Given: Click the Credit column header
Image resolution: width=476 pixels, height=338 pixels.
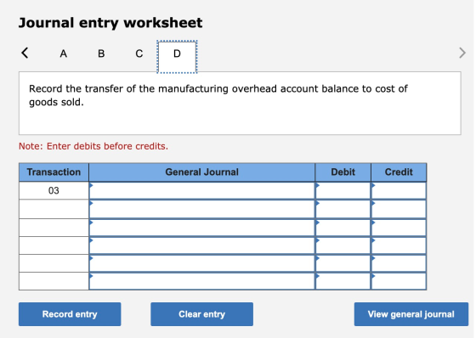Looking at the screenshot, I should (399, 172).
